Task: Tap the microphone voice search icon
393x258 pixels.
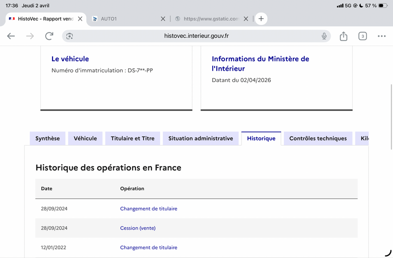Action: pyautogui.click(x=324, y=36)
